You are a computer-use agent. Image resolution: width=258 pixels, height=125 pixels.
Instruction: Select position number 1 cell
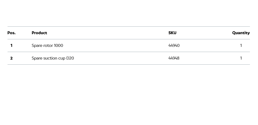pyautogui.click(x=11, y=46)
